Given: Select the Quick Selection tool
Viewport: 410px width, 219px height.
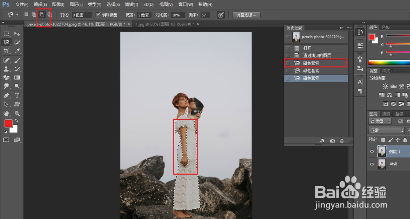Looking at the screenshot, I should click(17, 42).
